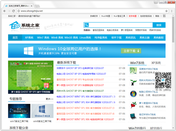Screen dimensions: 176x131
Task: Open the 纯净版系统 navigation item
Action: click(x=101, y=37)
